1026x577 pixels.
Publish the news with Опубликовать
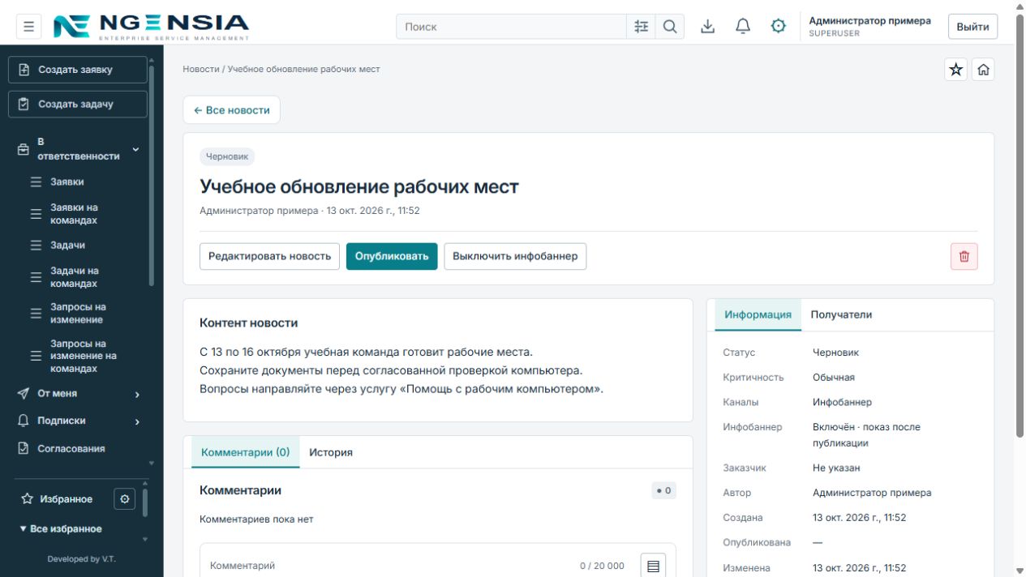click(392, 256)
